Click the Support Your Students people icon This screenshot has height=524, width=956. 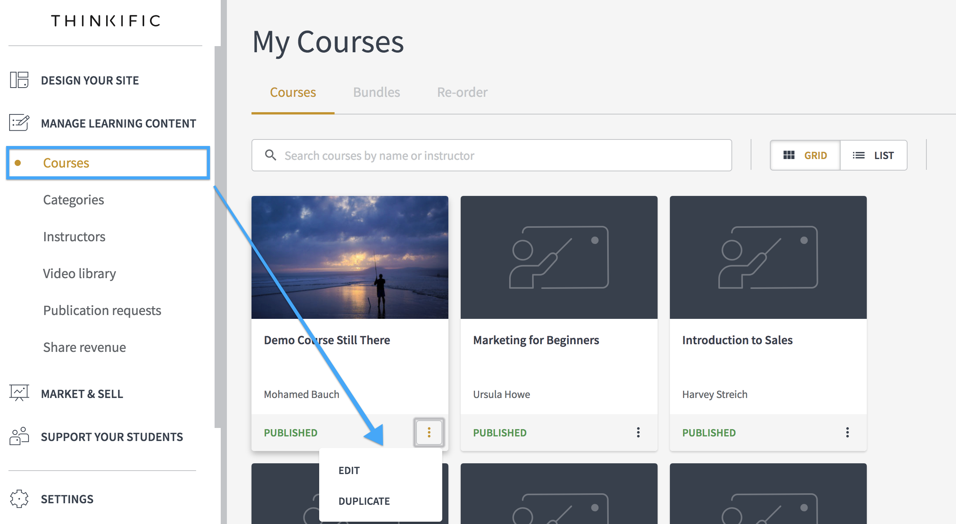19,436
